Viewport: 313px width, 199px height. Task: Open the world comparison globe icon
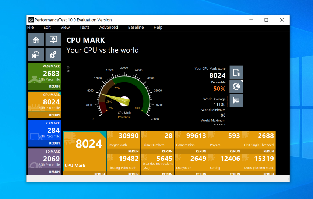[x=236, y=86]
